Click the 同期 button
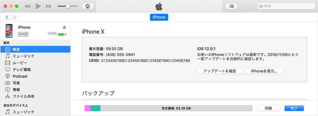The image size is (318, 116). pos(268,108)
